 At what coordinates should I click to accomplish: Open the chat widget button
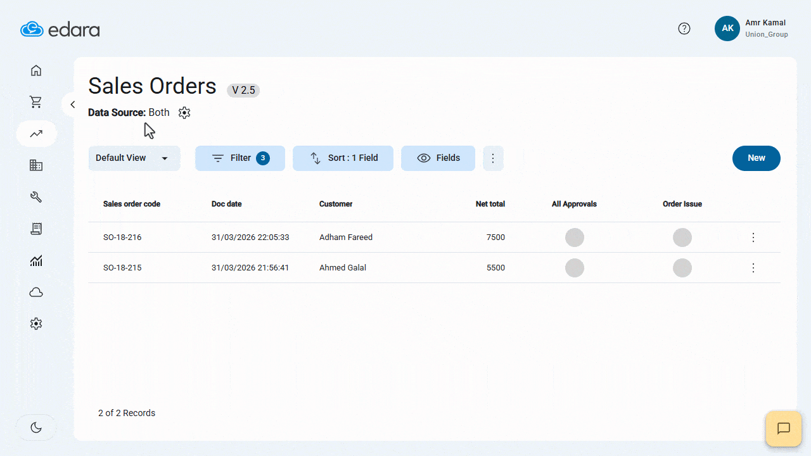click(783, 428)
